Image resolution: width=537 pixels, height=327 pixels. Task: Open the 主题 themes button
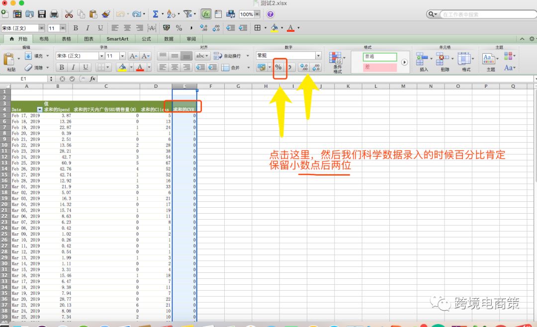tap(490, 62)
